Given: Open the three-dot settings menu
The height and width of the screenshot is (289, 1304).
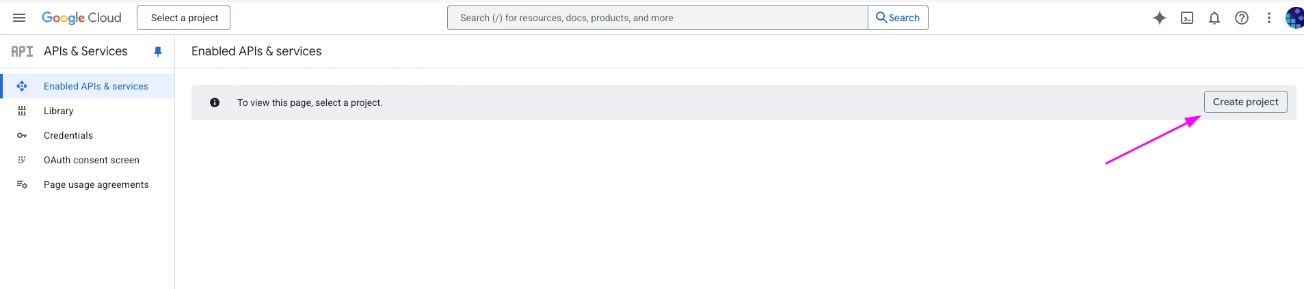Looking at the screenshot, I should coord(1269,18).
